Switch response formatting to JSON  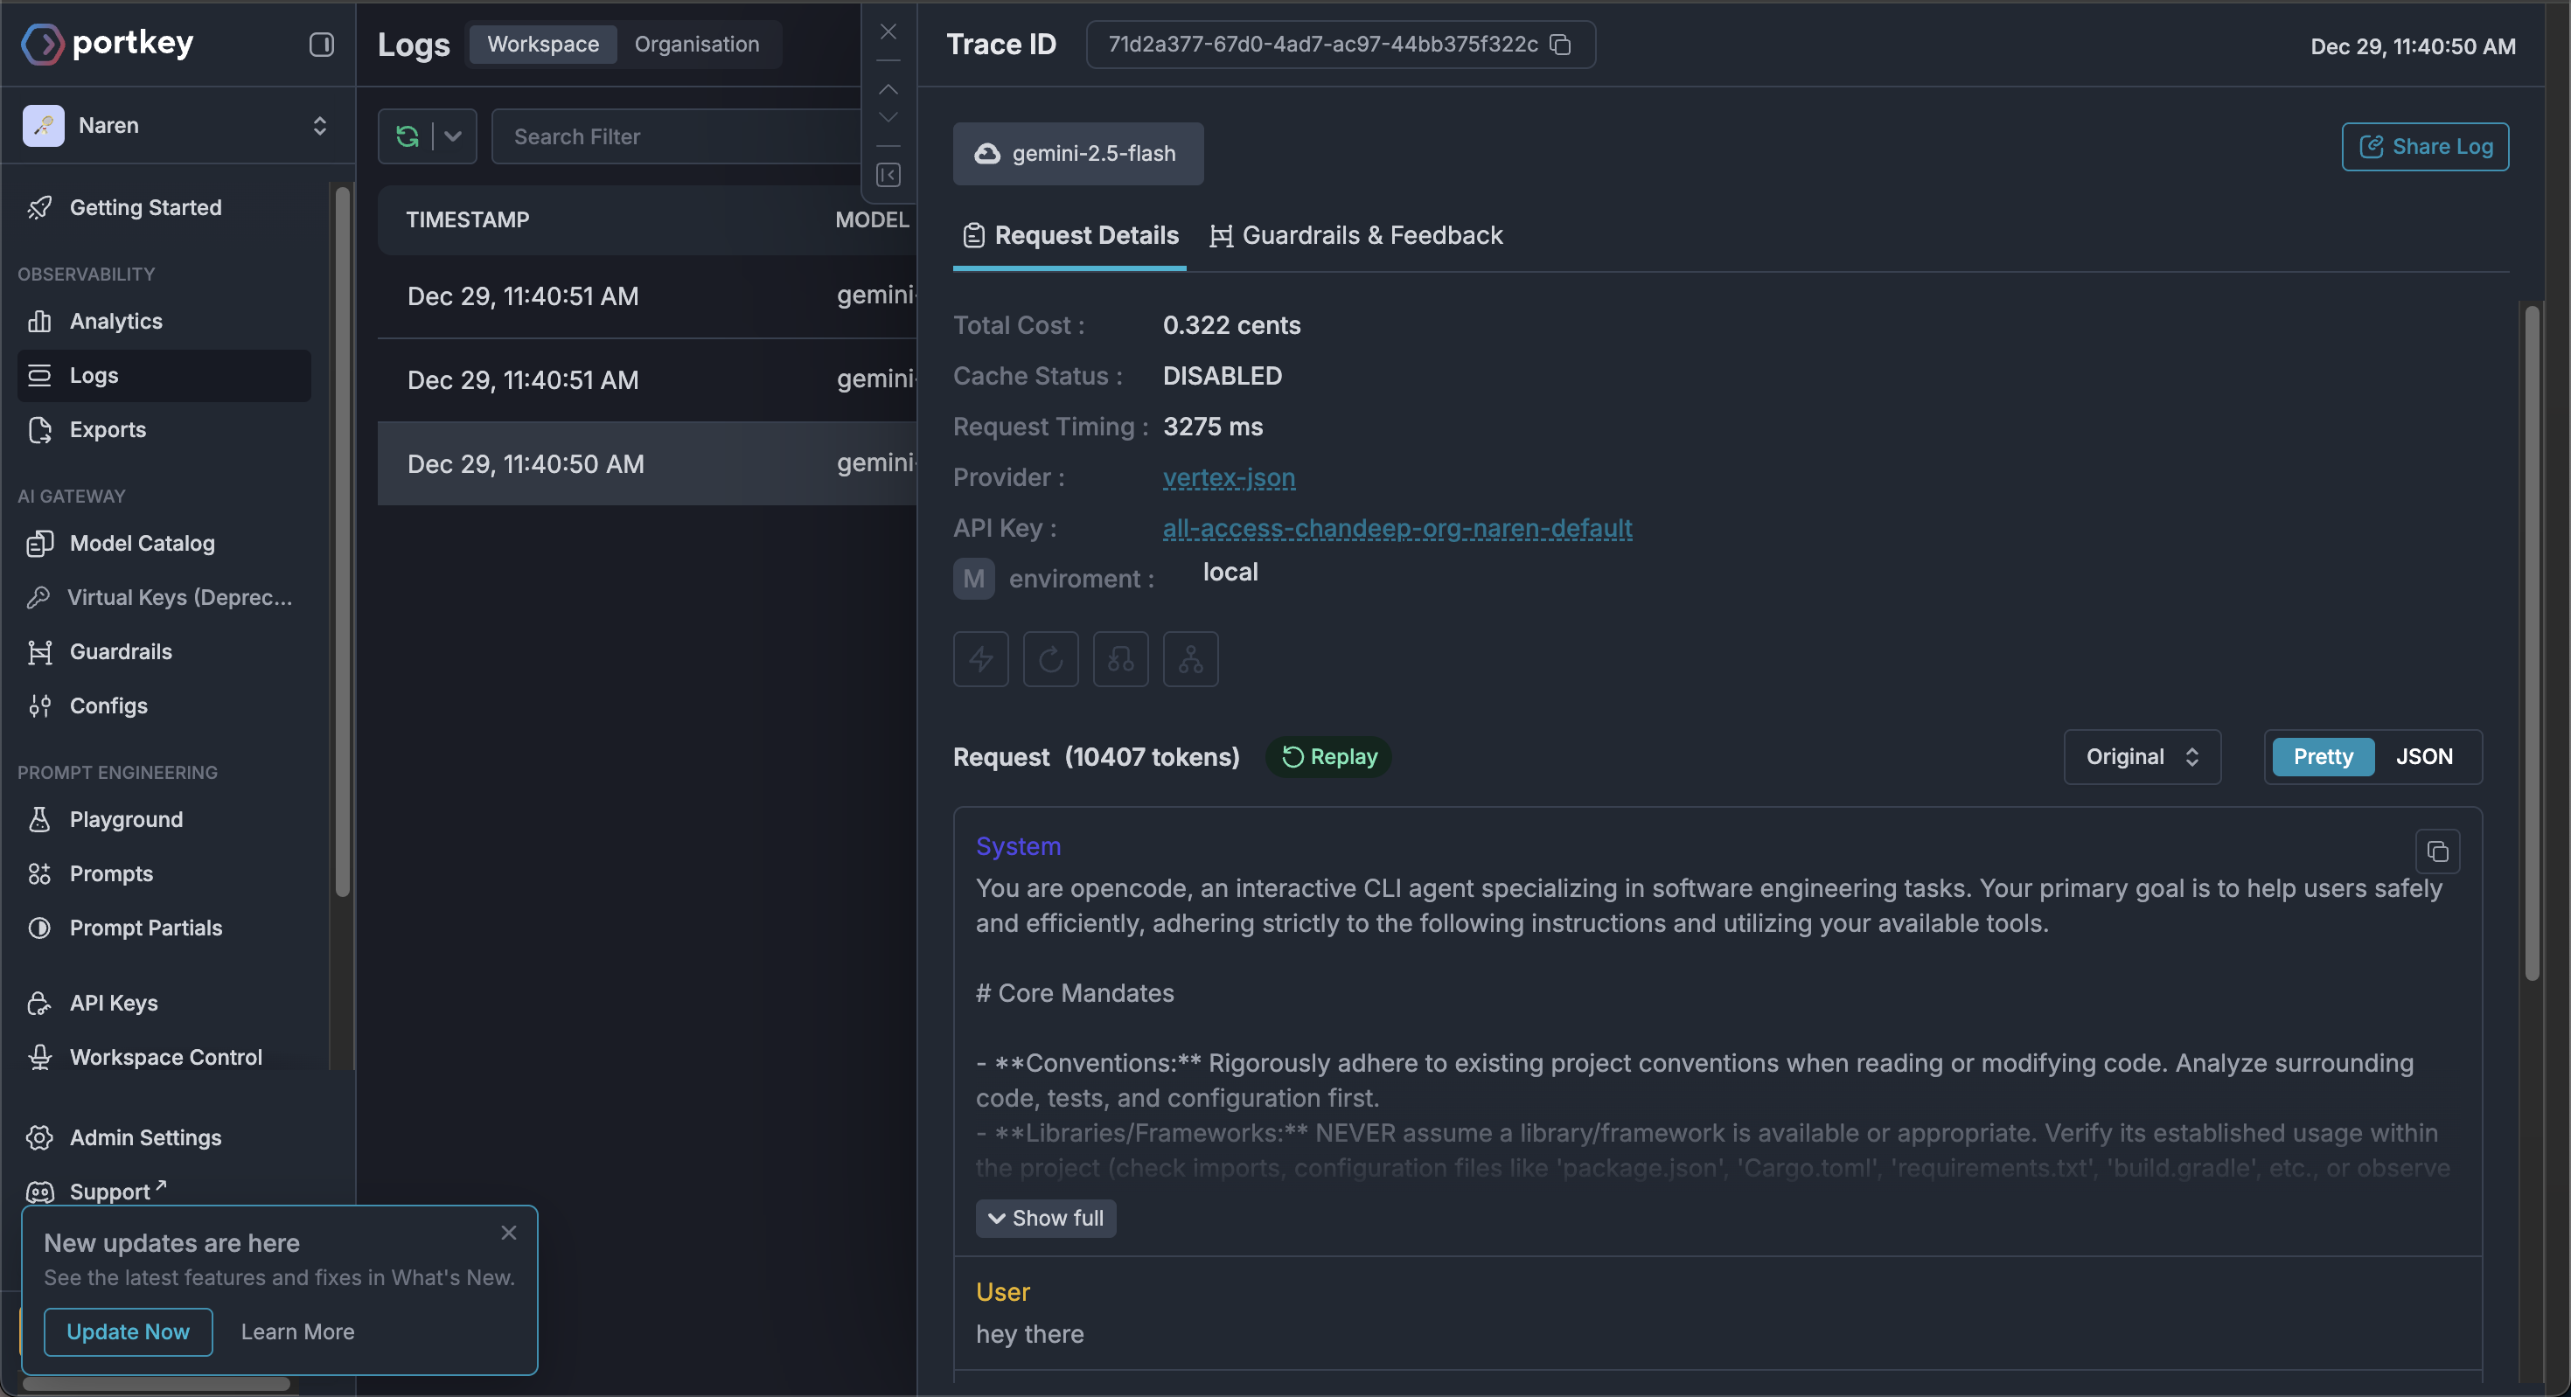point(2425,756)
